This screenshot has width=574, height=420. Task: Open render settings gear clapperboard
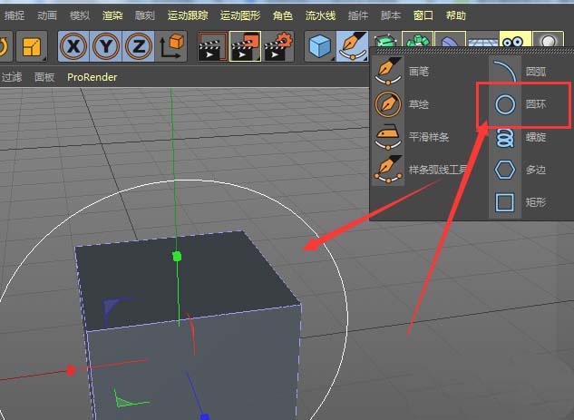(278, 46)
